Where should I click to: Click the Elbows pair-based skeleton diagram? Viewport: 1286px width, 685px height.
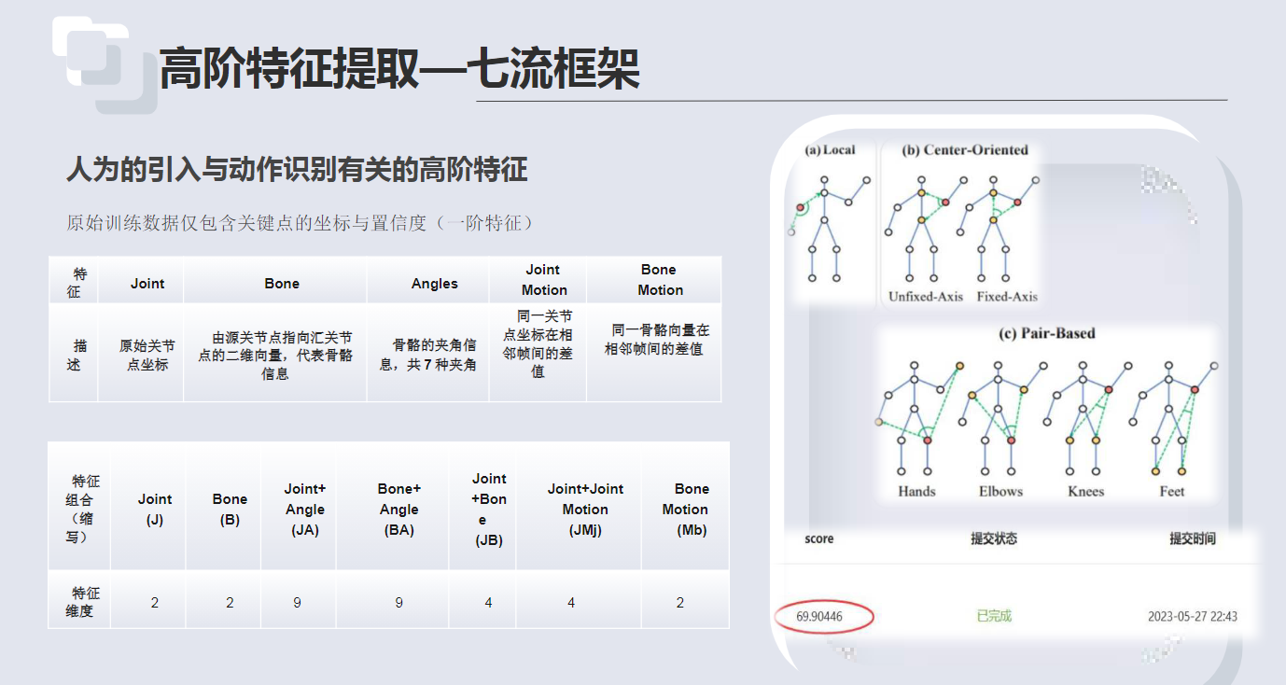[x=1001, y=418]
